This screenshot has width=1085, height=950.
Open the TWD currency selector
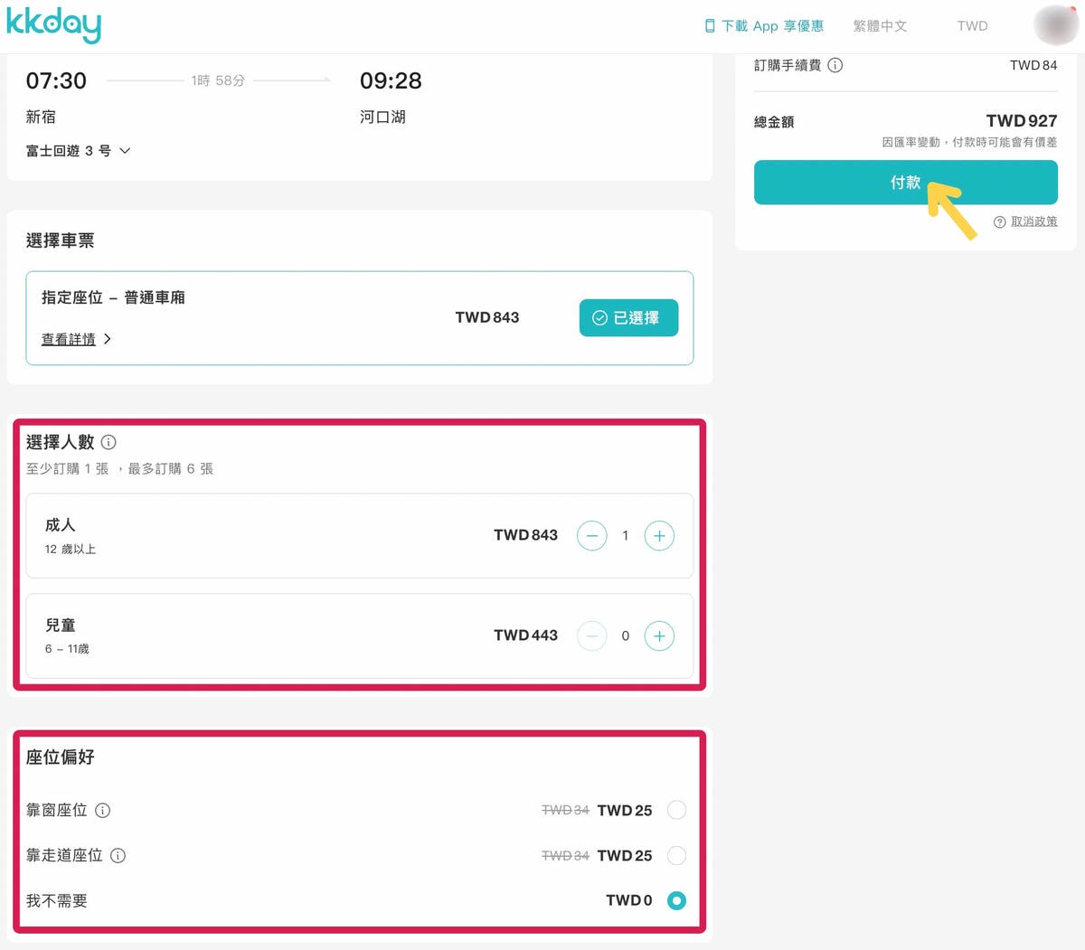click(x=973, y=26)
